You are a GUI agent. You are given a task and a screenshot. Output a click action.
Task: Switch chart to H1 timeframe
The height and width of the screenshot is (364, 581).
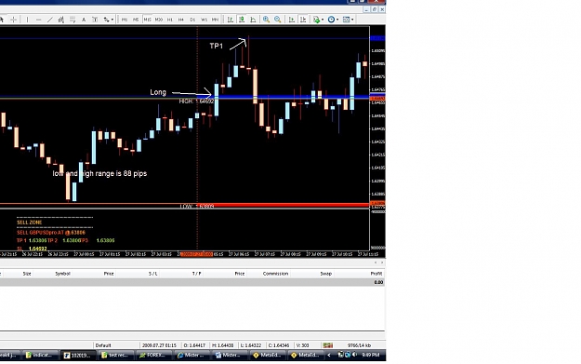[170, 20]
